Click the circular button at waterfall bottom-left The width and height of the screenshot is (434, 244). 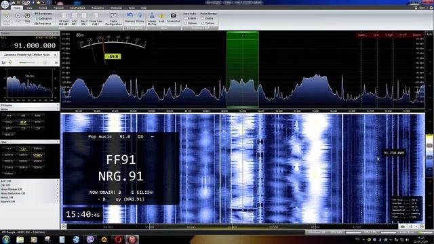(64, 226)
